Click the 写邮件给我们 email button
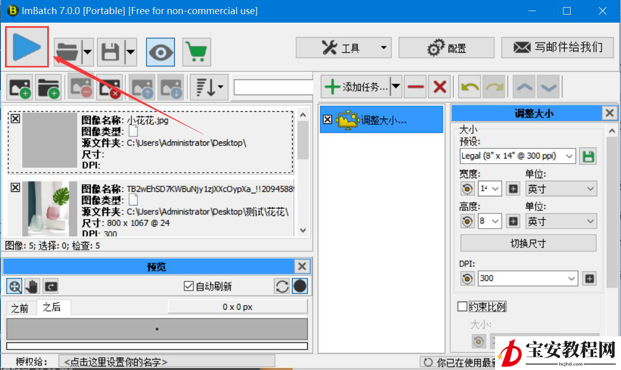 tap(558, 48)
